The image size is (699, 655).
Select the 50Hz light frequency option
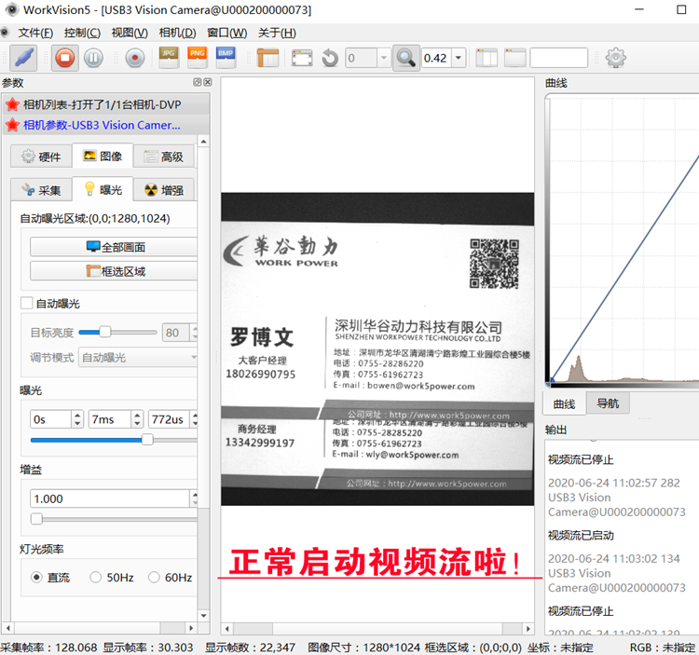click(x=95, y=578)
